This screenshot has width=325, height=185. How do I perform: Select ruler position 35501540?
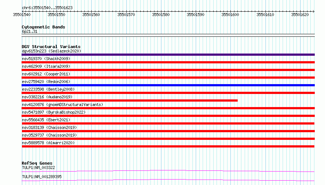pyautogui.click(x=22, y=15)
